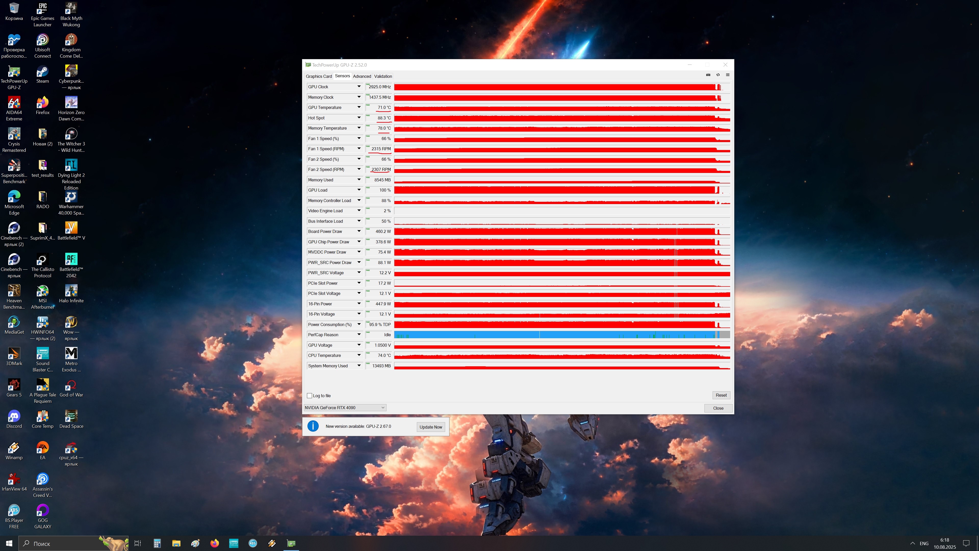Viewport: 979px width, 551px height.
Task: Click the GPU-Z screenshot camera icon
Action: (x=708, y=75)
